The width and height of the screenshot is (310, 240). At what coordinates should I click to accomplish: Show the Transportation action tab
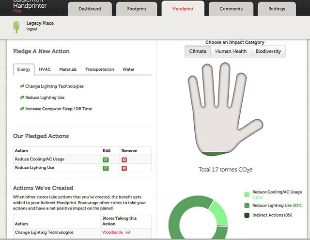pyautogui.click(x=100, y=69)
